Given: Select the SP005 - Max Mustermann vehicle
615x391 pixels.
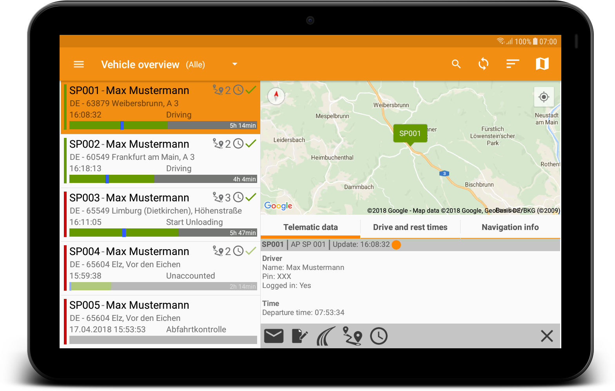Looking at the screenshot, I should [161, 322].
